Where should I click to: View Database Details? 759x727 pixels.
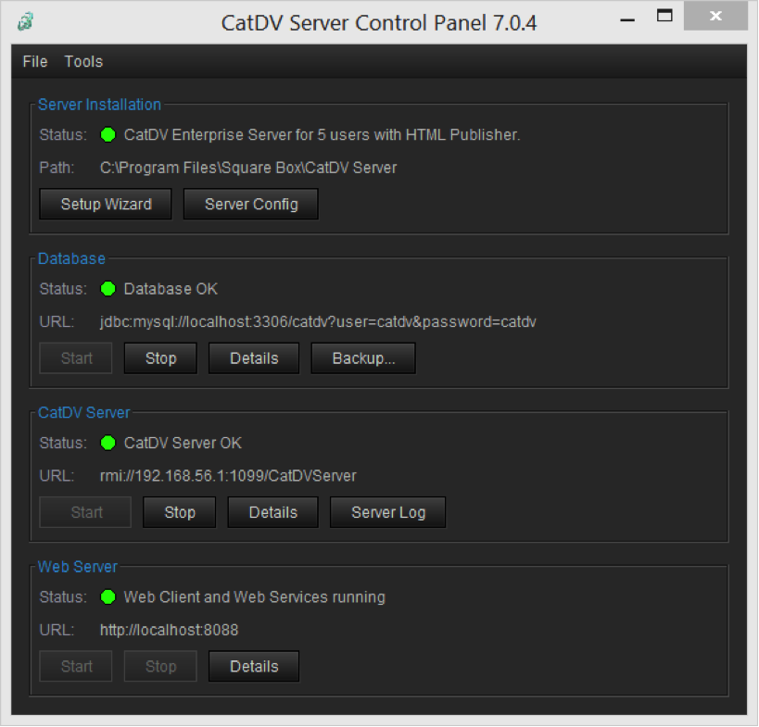tap(254, 358)
